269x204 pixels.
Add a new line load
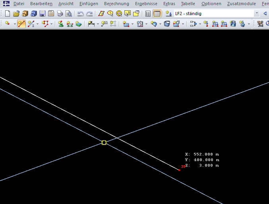tap(224, 24)
